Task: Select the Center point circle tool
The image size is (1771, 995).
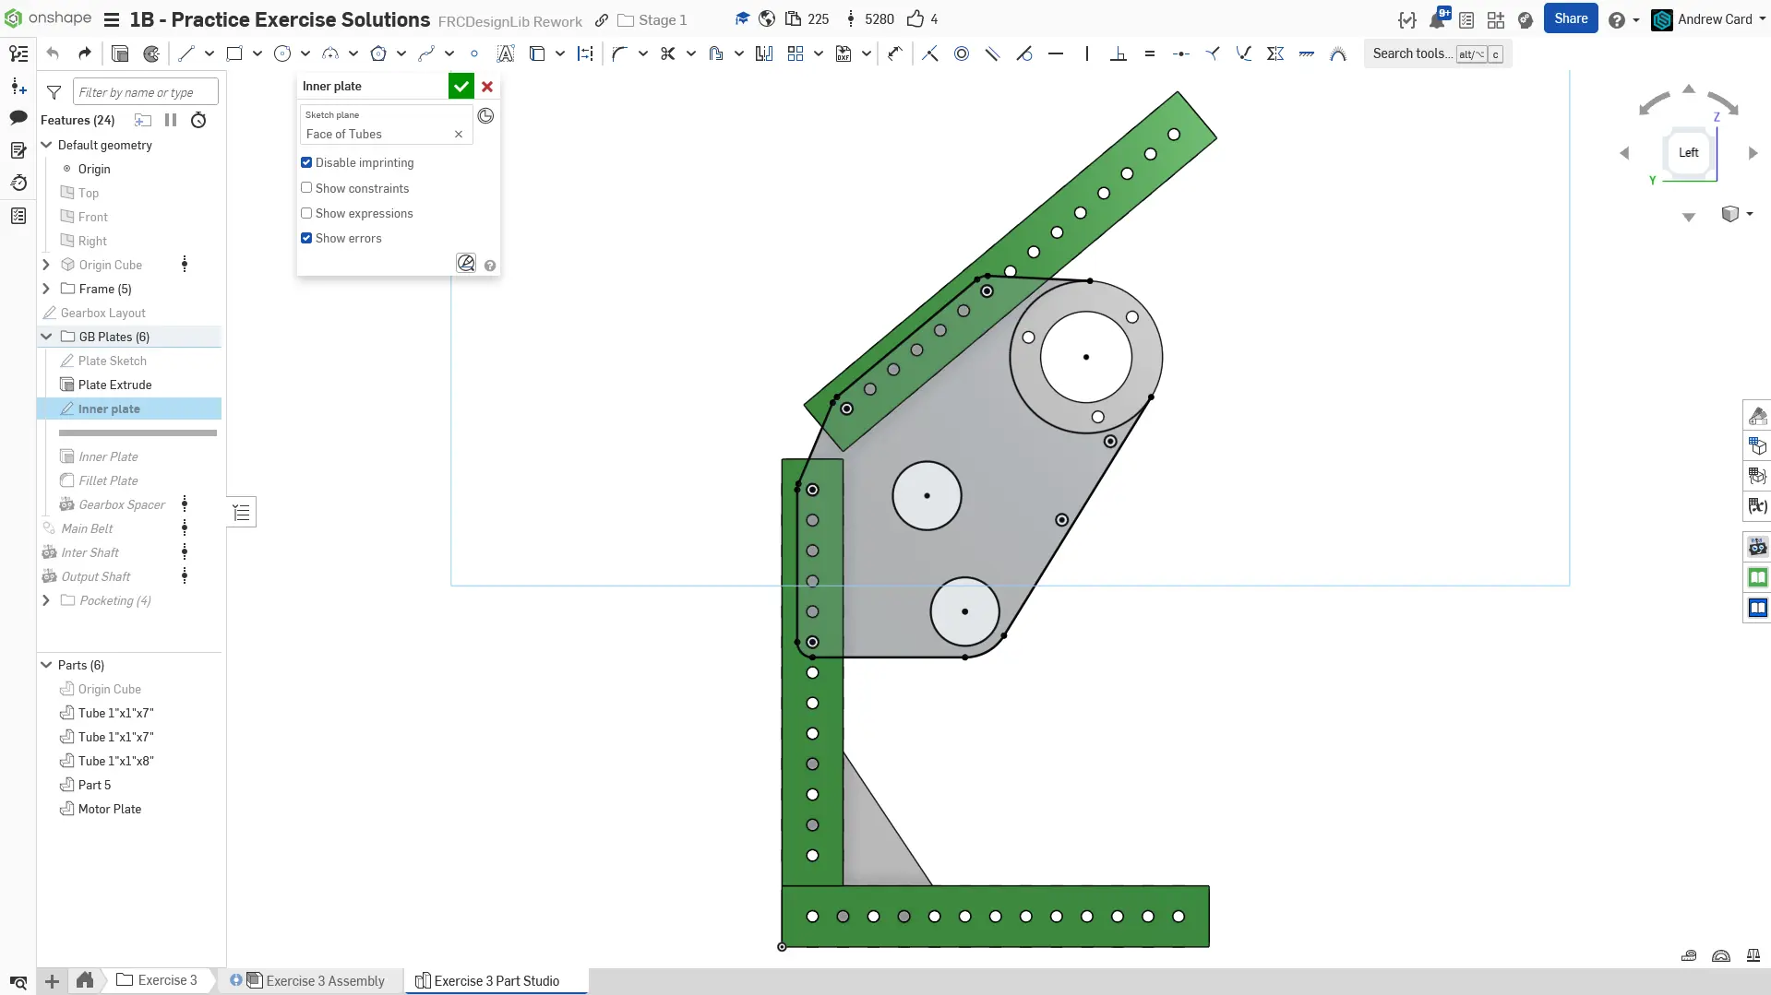Action: tap(282, 53)
